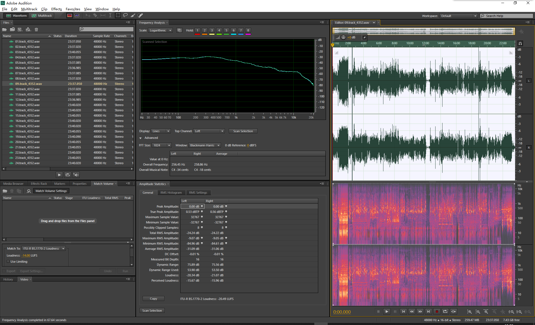This screenshot has width=535, height=325.
Task: Click the Left Peak Amplitude 0.00 dB value
Action: 192,206
